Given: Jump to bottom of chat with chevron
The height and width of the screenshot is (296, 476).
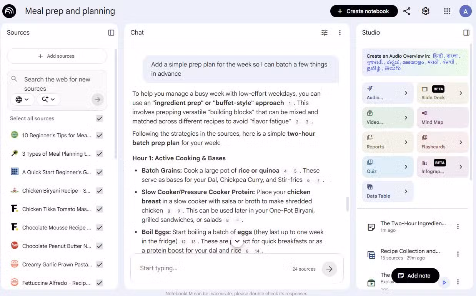Looking at the screenshot, I should coord(237,241).
